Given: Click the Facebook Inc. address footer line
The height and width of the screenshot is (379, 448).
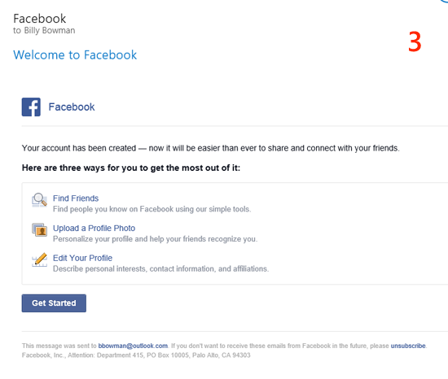Looking at the screenshot, I should (x=136, y=355).
